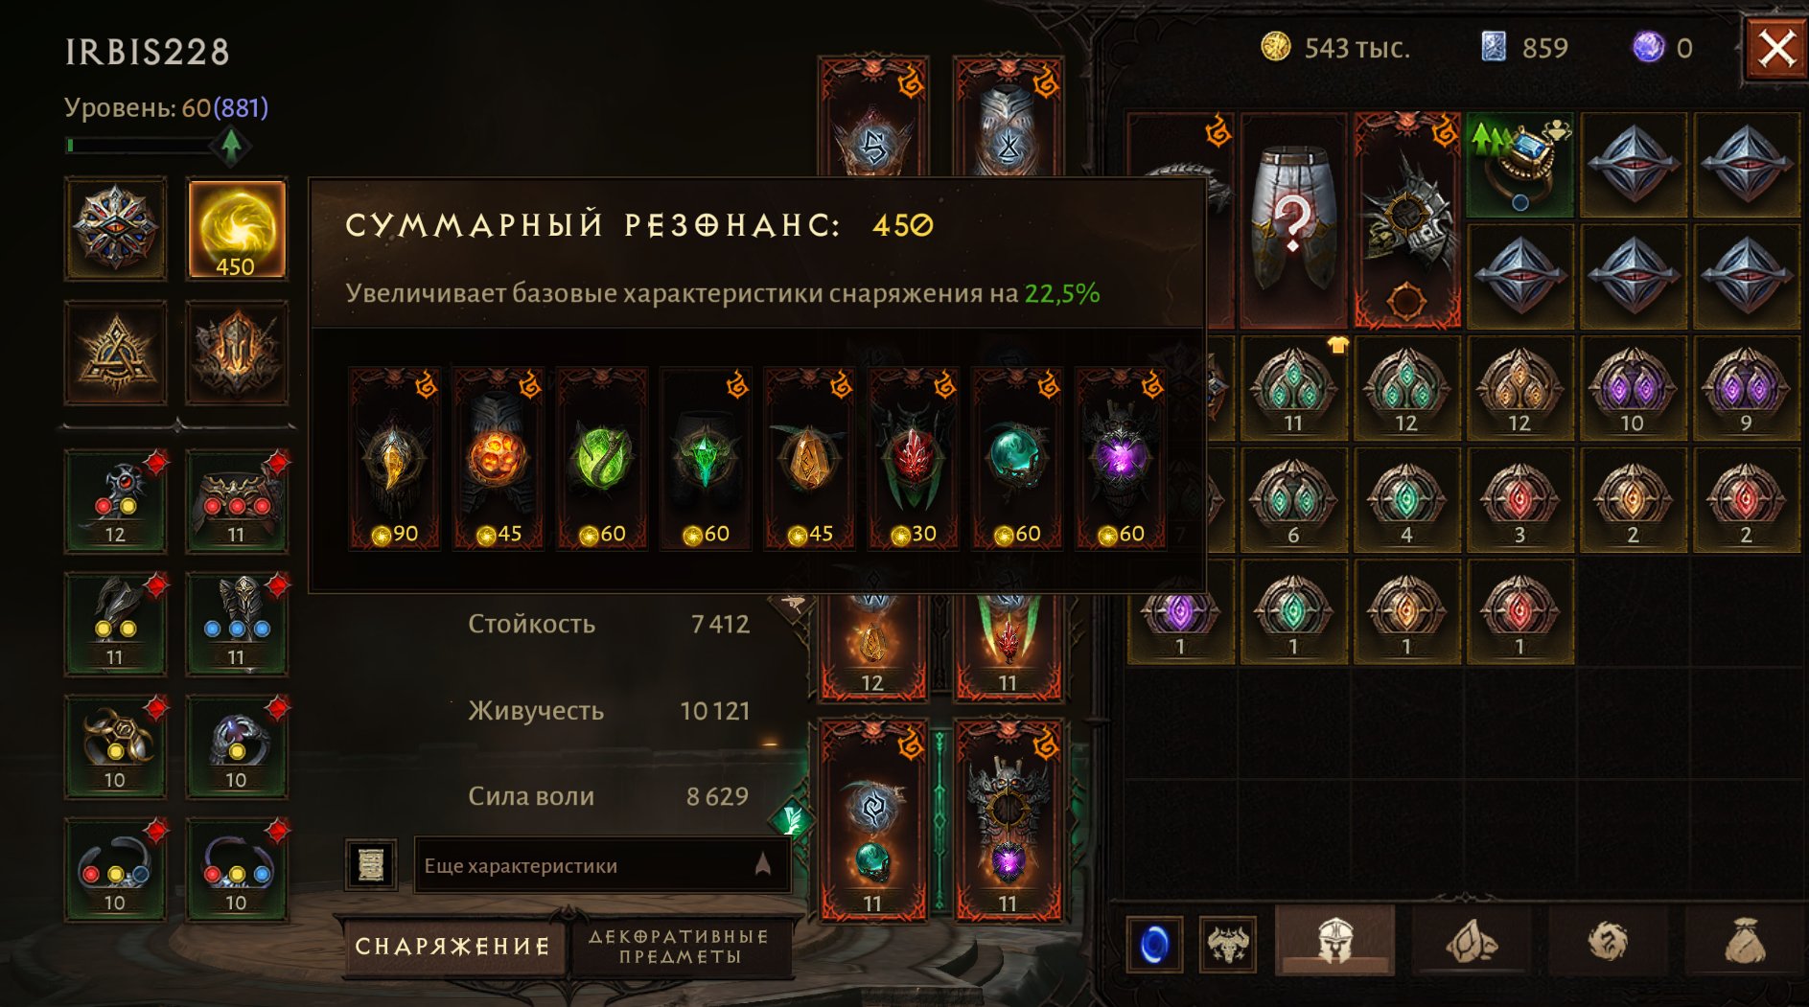Open the triangle rune emblem icon
1809x1007 pixels.
point(116,353)
